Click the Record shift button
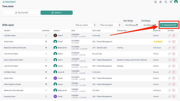 point(21,13)
